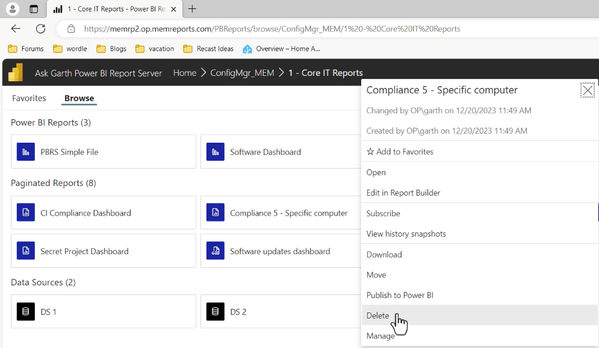Click the Secret Project Dashboard title text

point(84,251)
